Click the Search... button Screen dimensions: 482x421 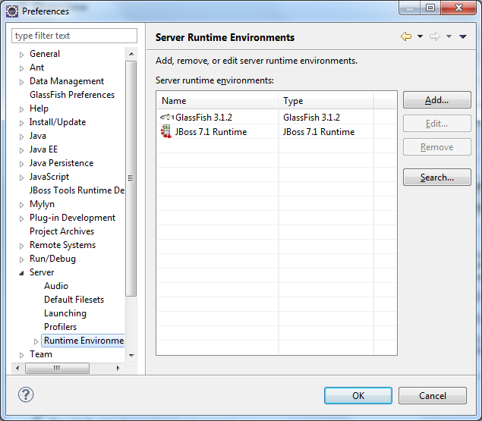(x=436, y=178)
